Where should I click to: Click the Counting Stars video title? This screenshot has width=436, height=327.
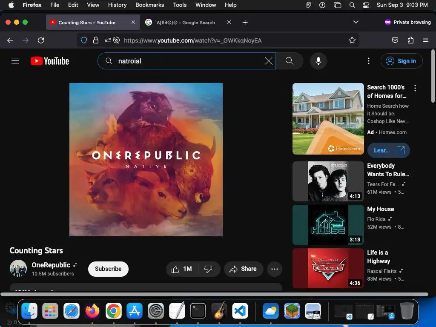tap(36, 250)
